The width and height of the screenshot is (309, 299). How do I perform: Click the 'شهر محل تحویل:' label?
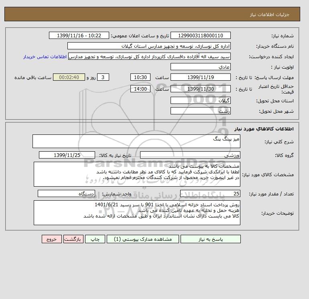(x=276, y=111)
